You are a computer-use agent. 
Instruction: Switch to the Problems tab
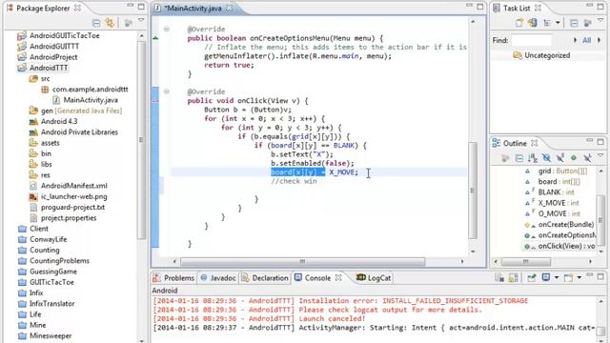[173, 278]
